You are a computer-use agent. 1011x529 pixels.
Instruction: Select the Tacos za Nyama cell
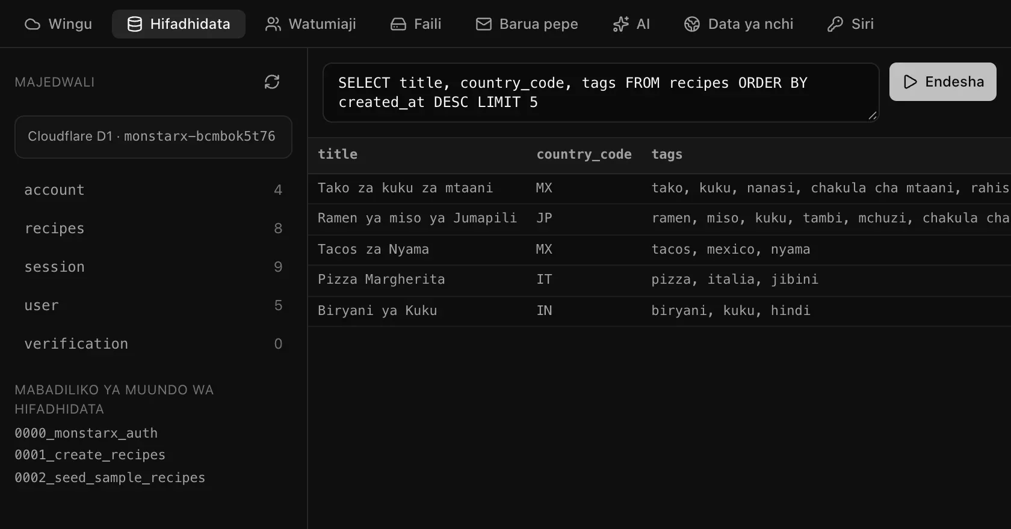[373, 249]
